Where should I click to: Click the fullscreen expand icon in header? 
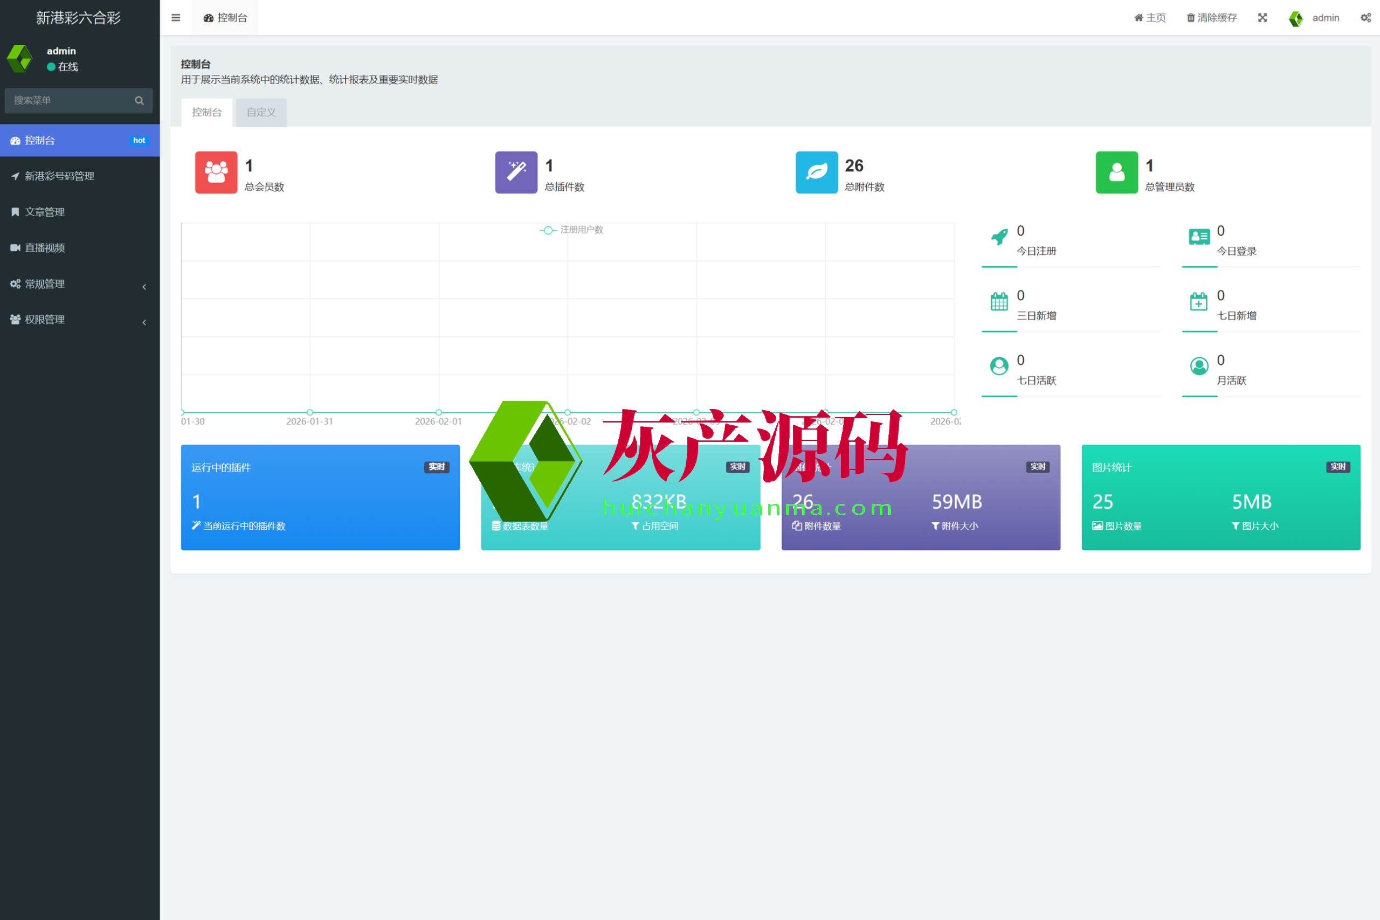tap(1262, 18)
